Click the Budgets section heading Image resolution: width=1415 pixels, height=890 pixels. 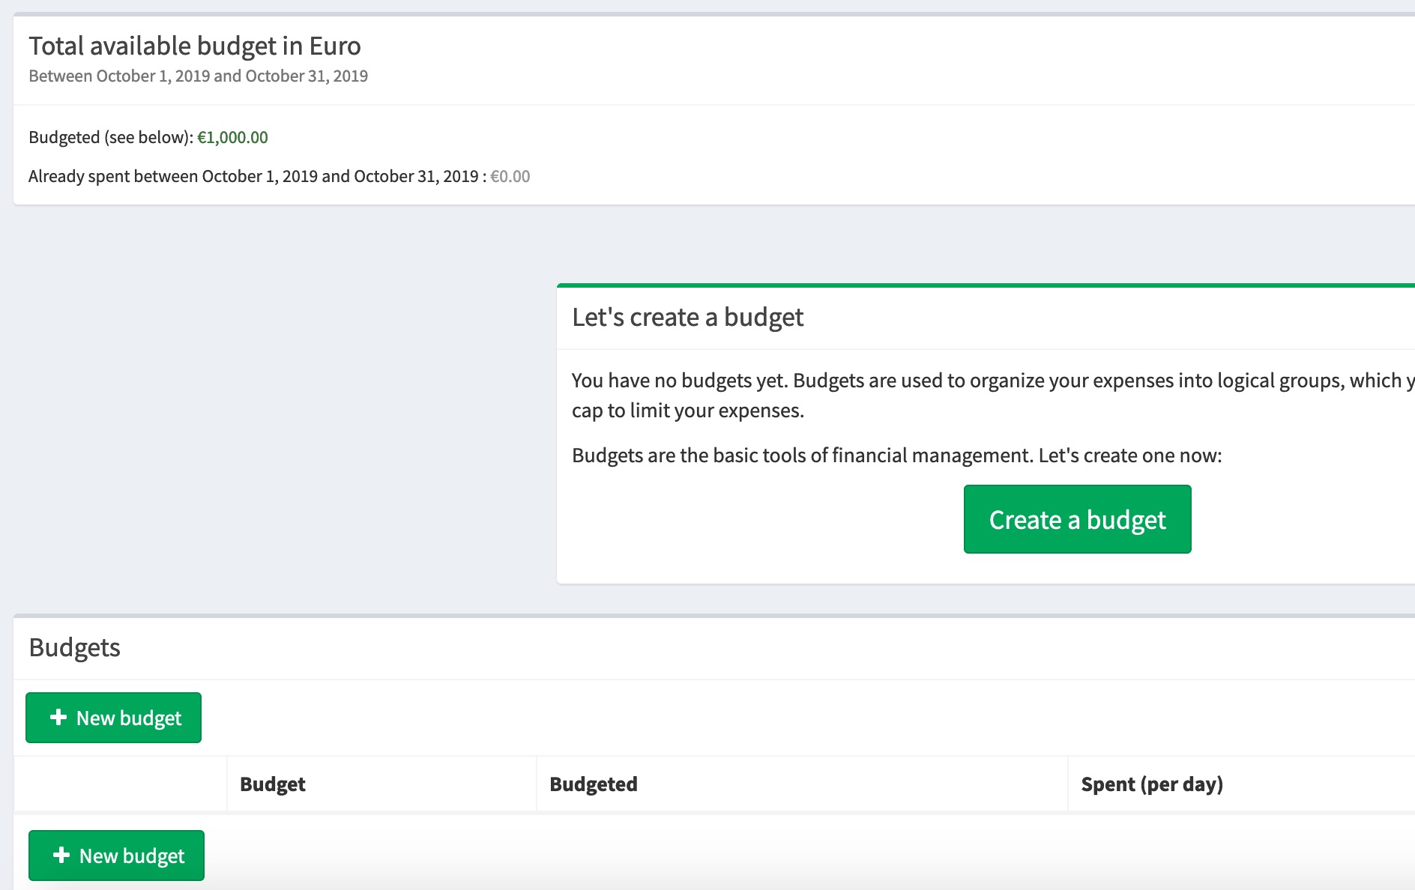tap(76, 647)
